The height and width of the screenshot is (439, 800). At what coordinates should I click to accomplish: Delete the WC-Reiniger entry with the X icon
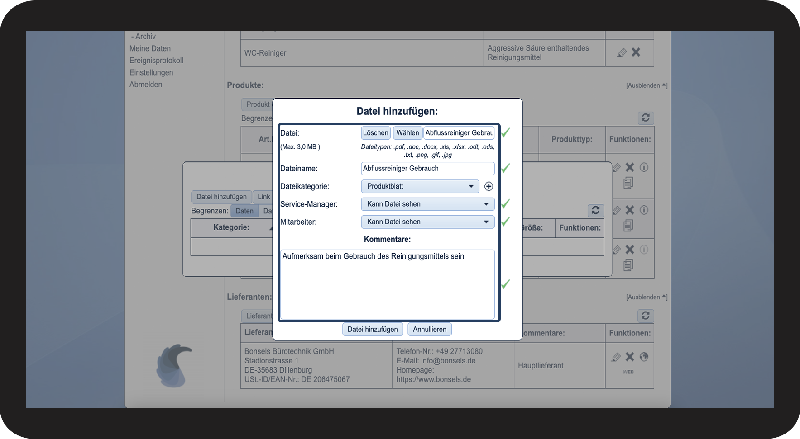tap(636, 52)
